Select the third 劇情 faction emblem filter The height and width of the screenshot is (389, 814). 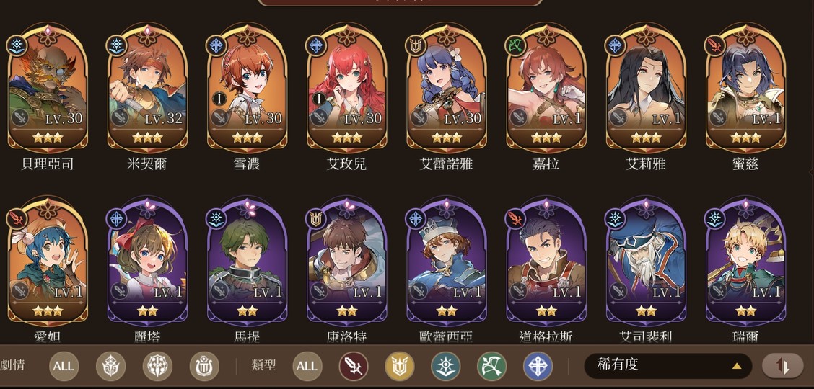204,366
